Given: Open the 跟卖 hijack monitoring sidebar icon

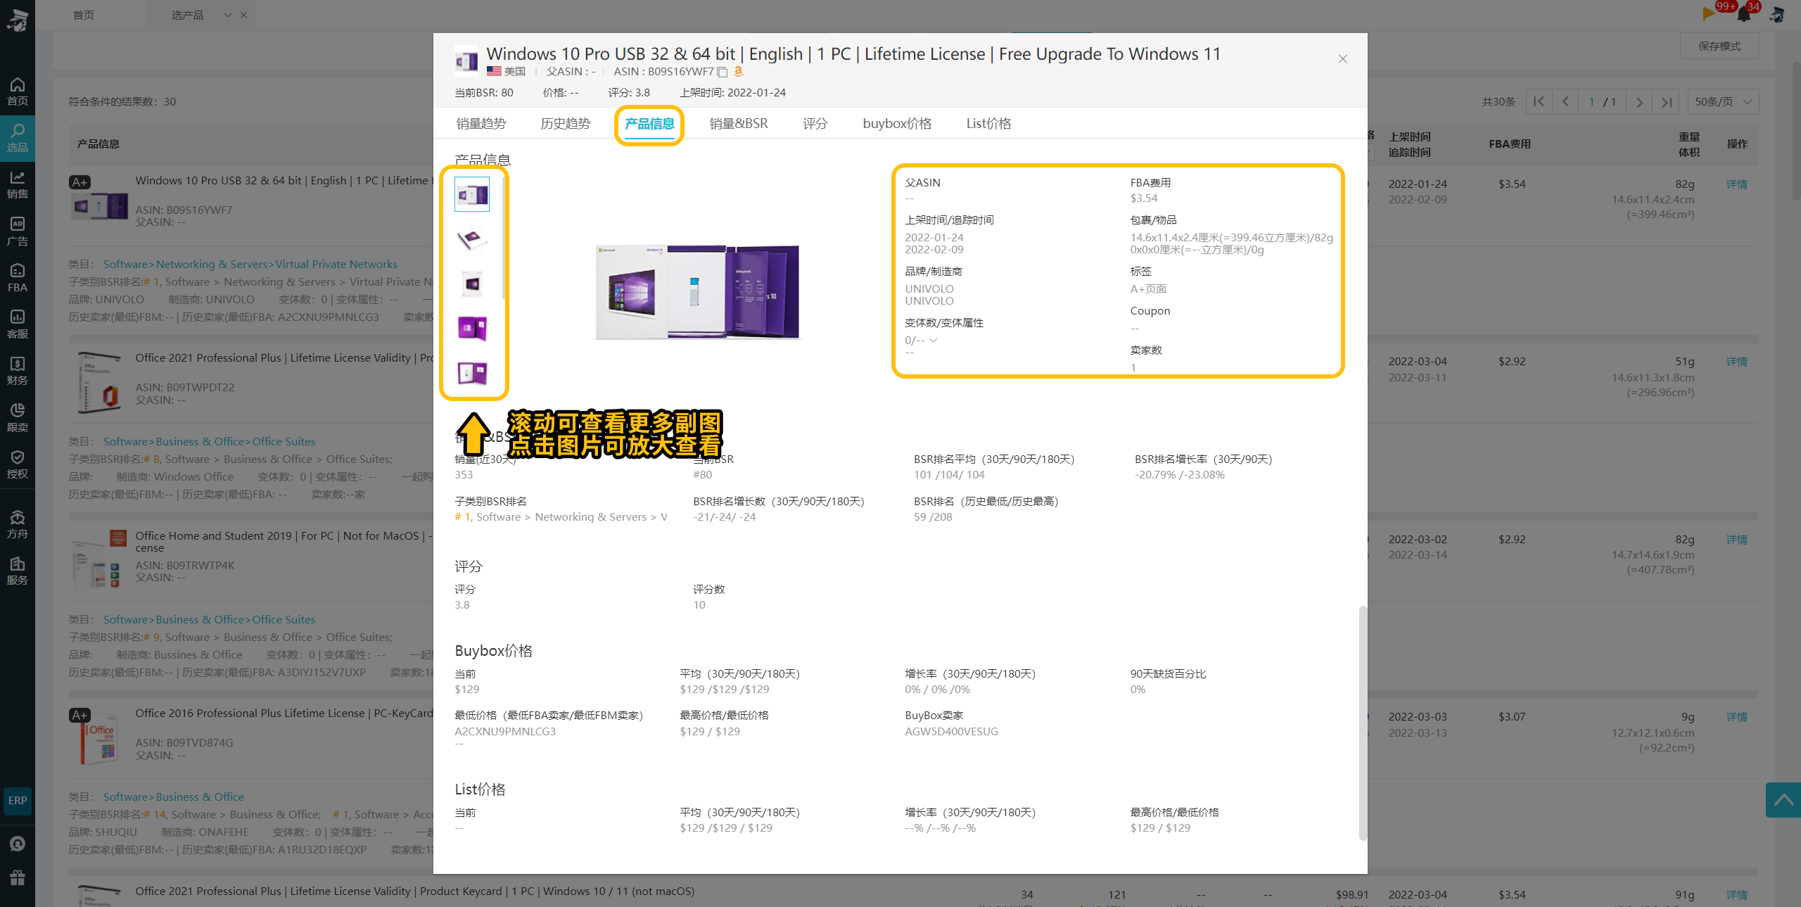Looking at the screenshot, I should [18, 417].
